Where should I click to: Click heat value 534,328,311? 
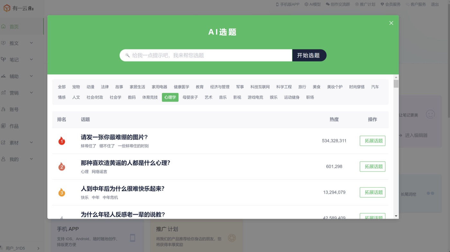point(334,141)
